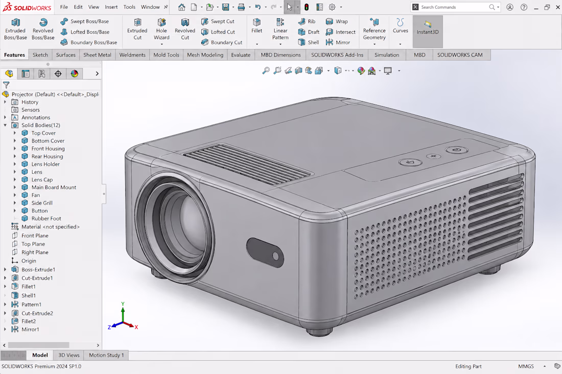Open the Hole Wizard dropdown arrow
Image resolution: width=562 pixels, height=374 pixels.
tap(161, 44)
